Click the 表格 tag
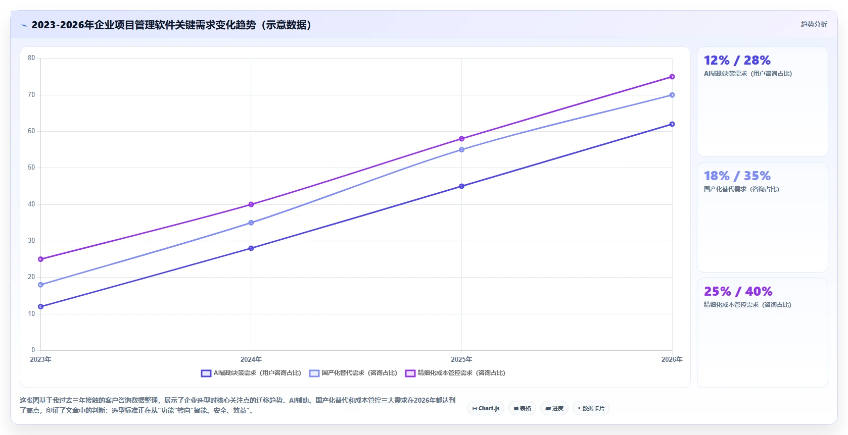This screenshot has height=435, width=848. [x=522, y=408]
